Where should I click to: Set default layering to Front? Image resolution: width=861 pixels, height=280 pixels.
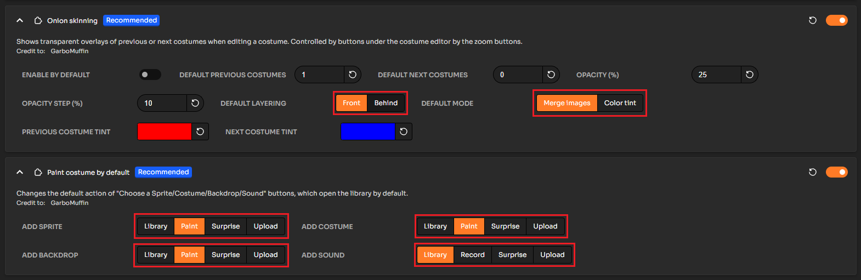352,103
